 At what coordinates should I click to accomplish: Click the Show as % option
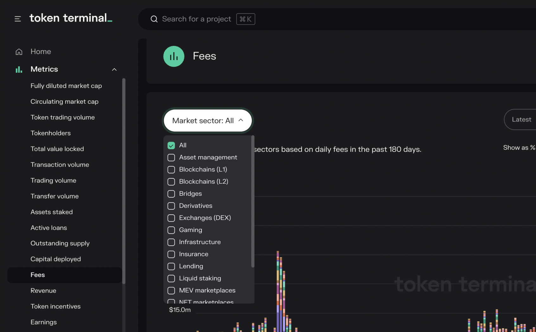519,148
